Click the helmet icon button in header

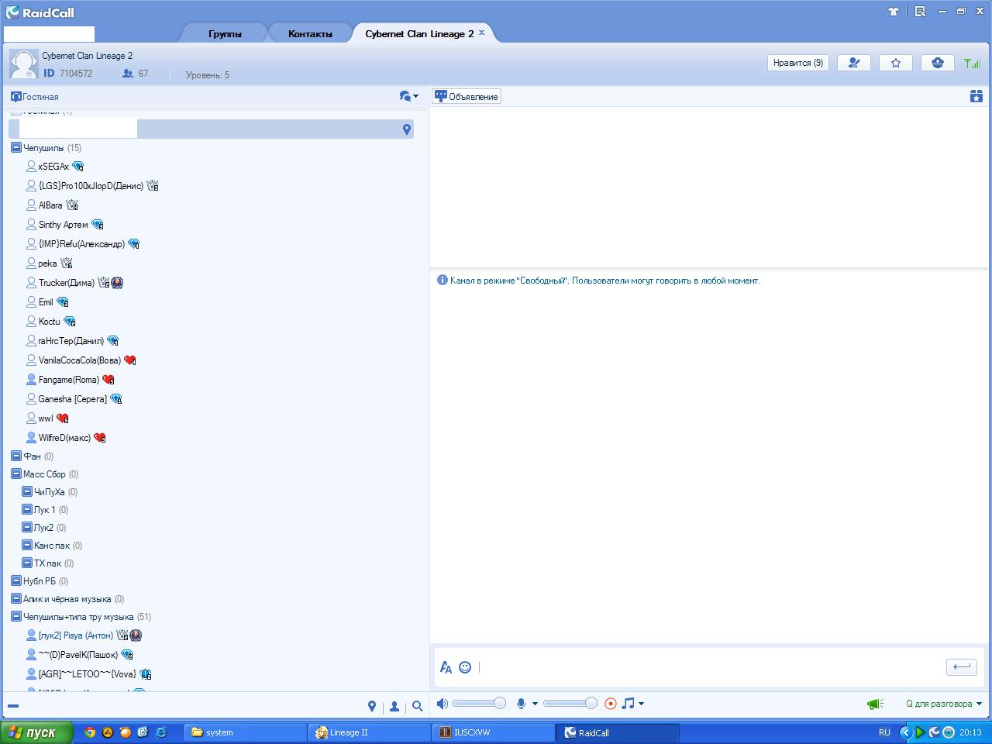pos(938,63)
